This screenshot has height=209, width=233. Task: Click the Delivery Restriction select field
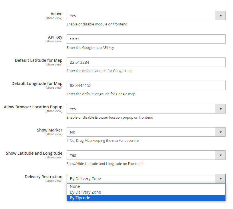[146, 178]
